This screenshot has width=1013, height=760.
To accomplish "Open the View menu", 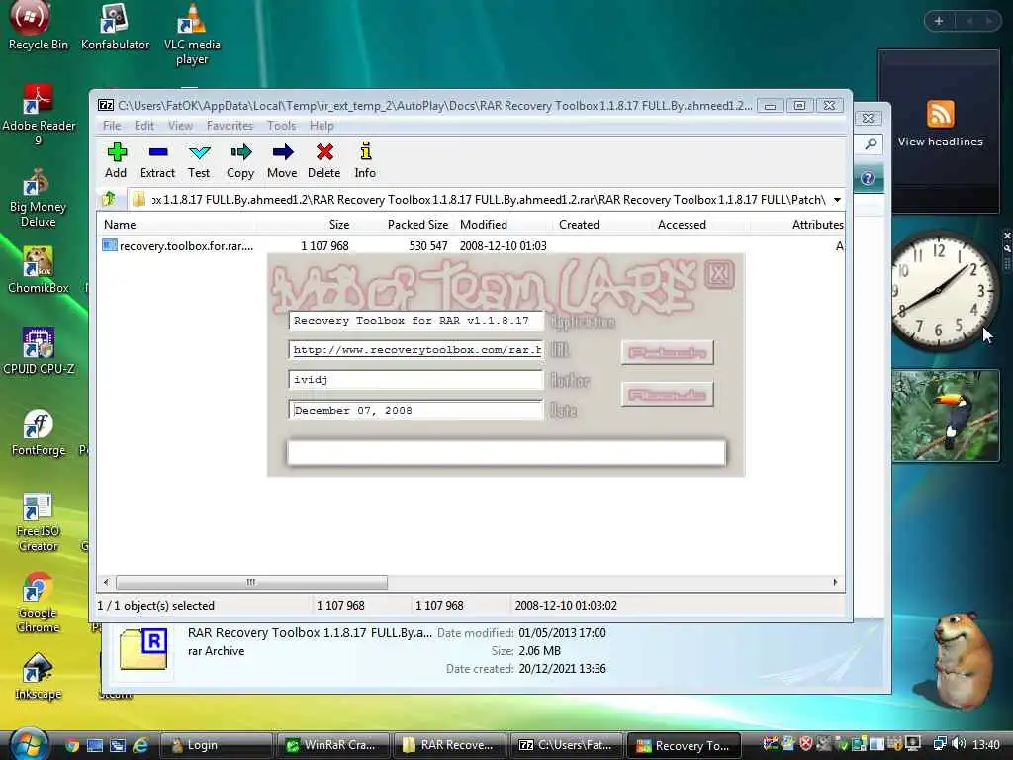I will (x=180, y=126).
